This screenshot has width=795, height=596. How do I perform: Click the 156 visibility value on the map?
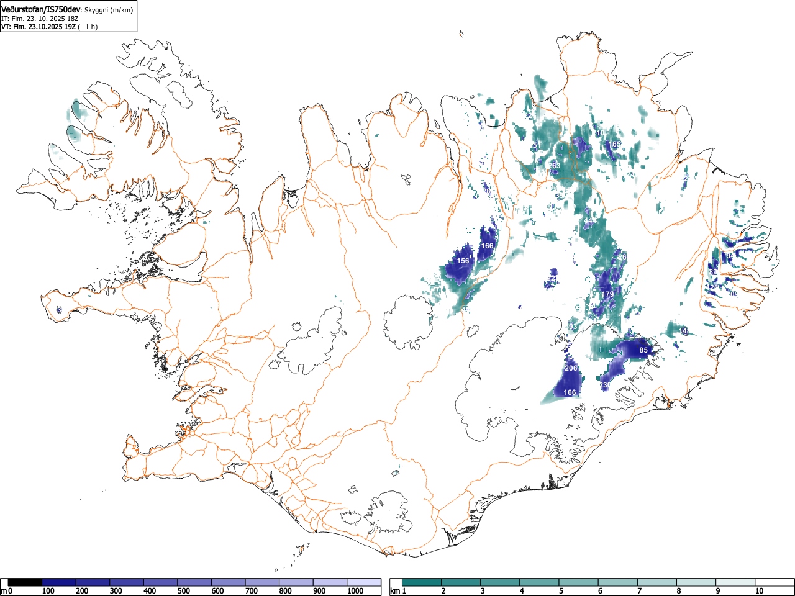tap(463, 261)
